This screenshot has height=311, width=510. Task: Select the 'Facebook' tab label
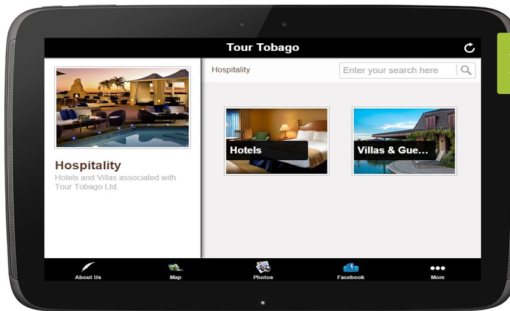tap(351, 277)
